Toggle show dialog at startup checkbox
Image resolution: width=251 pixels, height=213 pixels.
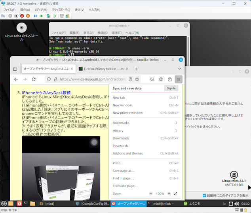(x=204, y=196)
